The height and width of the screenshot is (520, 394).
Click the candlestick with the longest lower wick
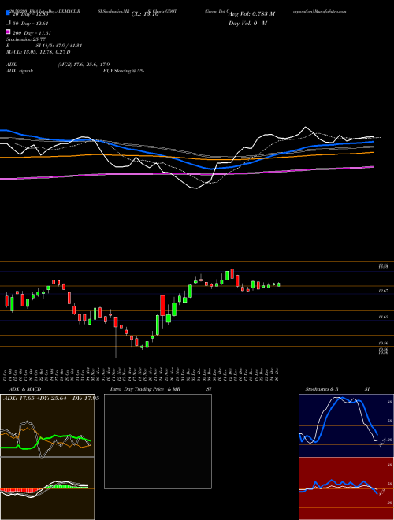(x=116, y=337)
